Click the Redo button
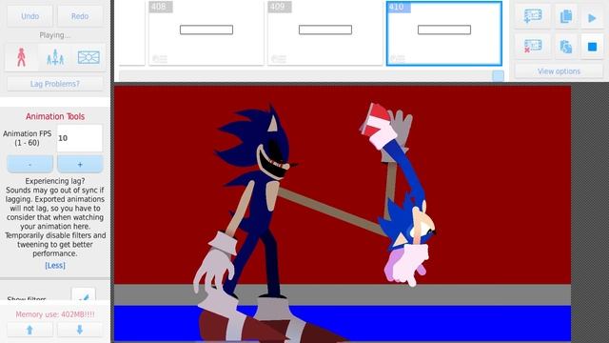The width and height of the screenshot is (609, 343). click(80, 16)
